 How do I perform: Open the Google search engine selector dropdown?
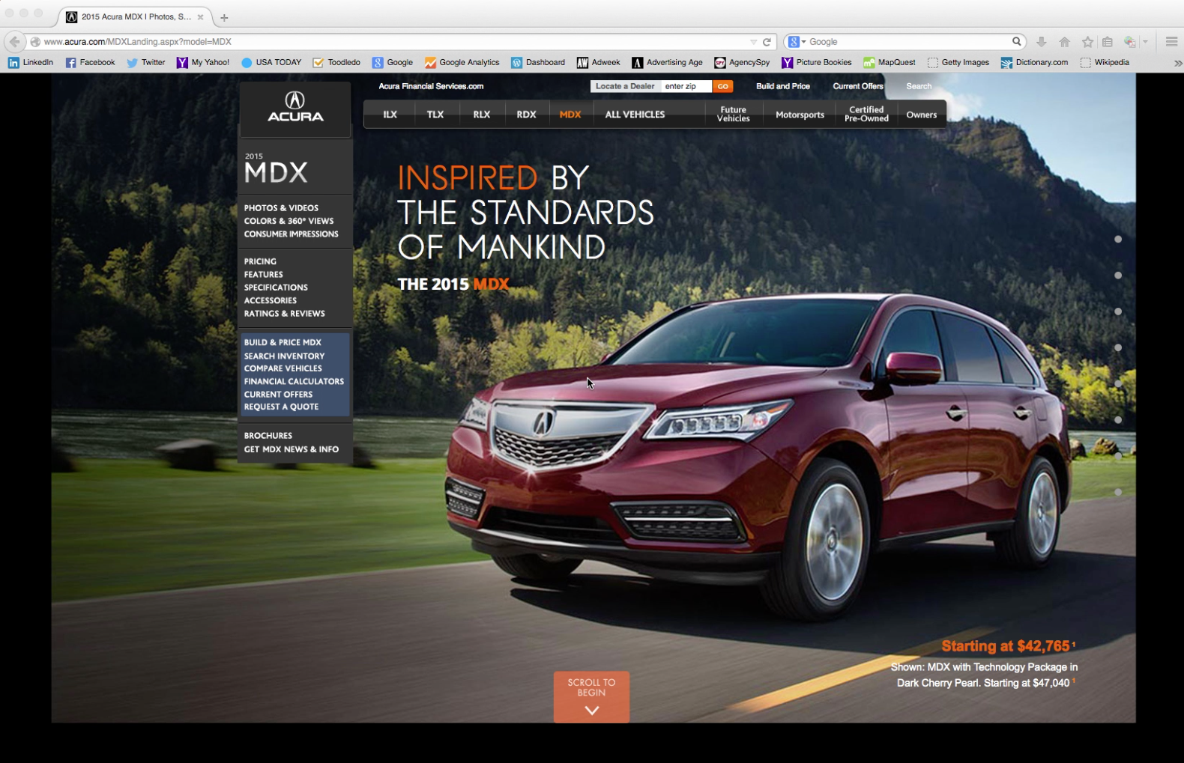tap(797, 42)
